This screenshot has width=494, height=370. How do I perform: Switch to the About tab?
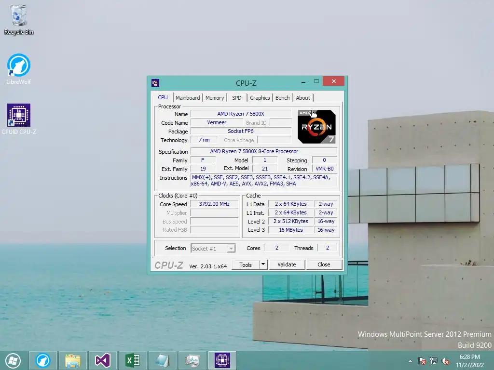[x=303, y=98]
